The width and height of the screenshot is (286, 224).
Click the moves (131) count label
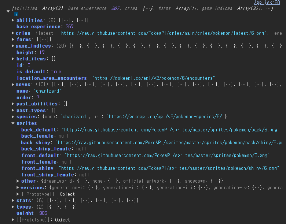[42, 85]
